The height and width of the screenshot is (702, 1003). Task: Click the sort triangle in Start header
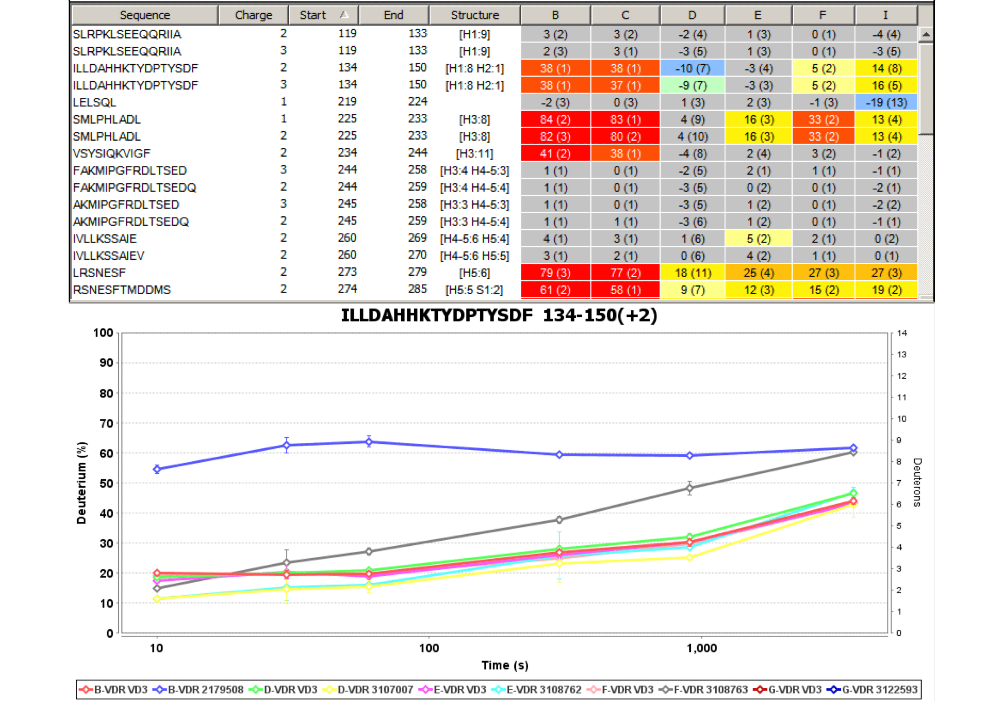pos(344,15)
